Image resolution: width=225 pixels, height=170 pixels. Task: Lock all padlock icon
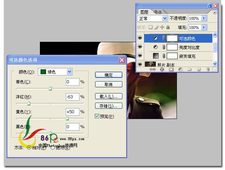tap(168, 27)
